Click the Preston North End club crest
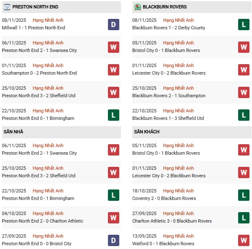The height and width of the screenshot is (249, 252). pos(7,7)
